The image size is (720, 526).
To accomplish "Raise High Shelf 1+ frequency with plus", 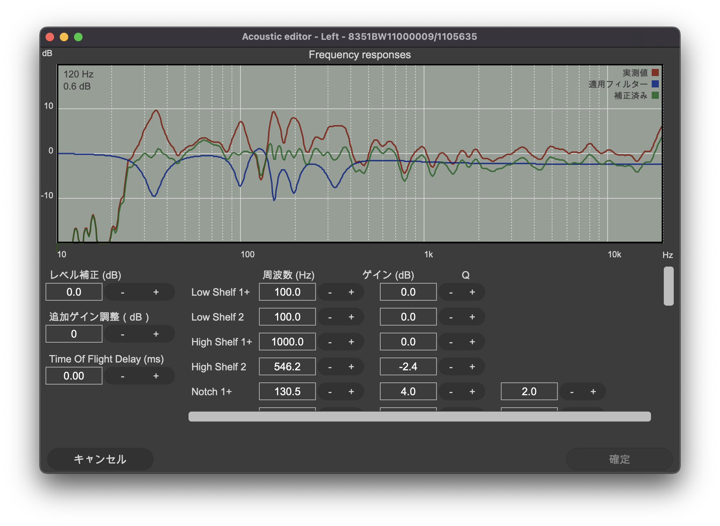I will pyautogui.click(x=351, y=342).
